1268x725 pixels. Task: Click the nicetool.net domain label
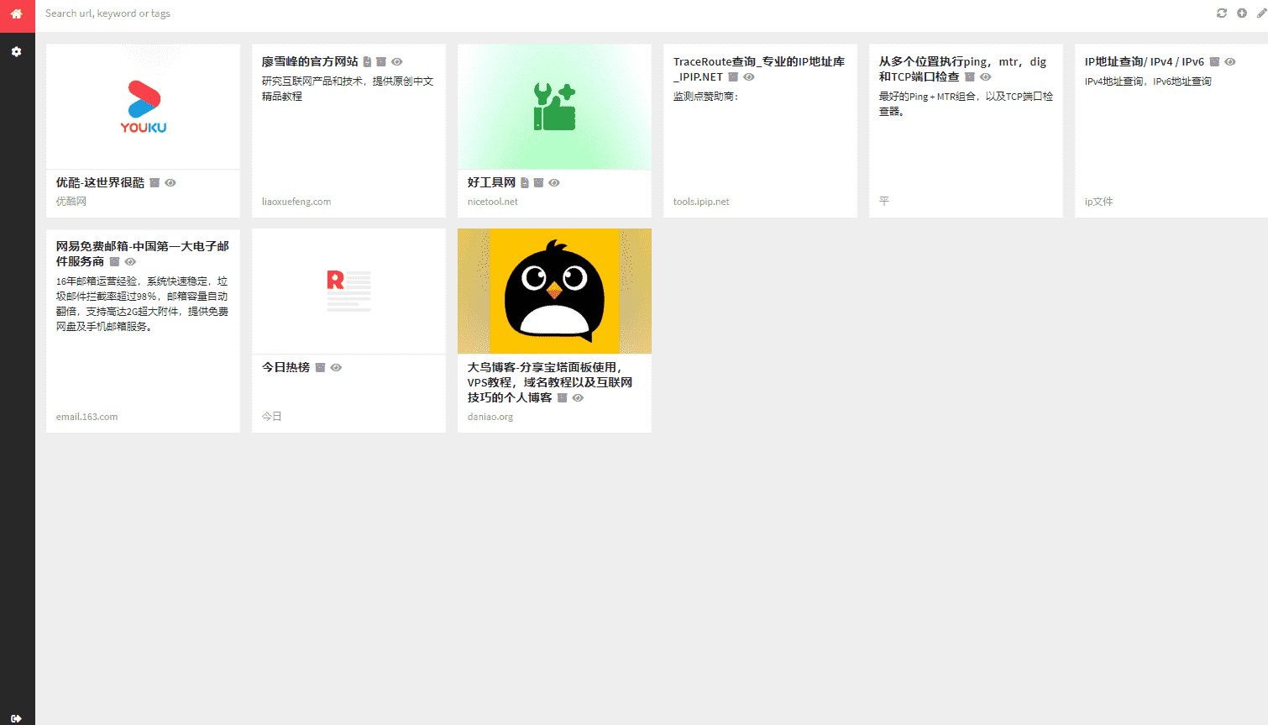pos(493,202)
